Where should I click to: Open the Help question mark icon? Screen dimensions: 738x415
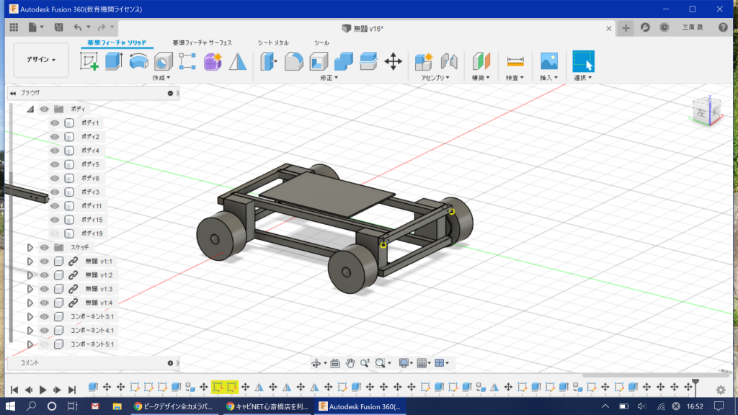coord(723,28)
